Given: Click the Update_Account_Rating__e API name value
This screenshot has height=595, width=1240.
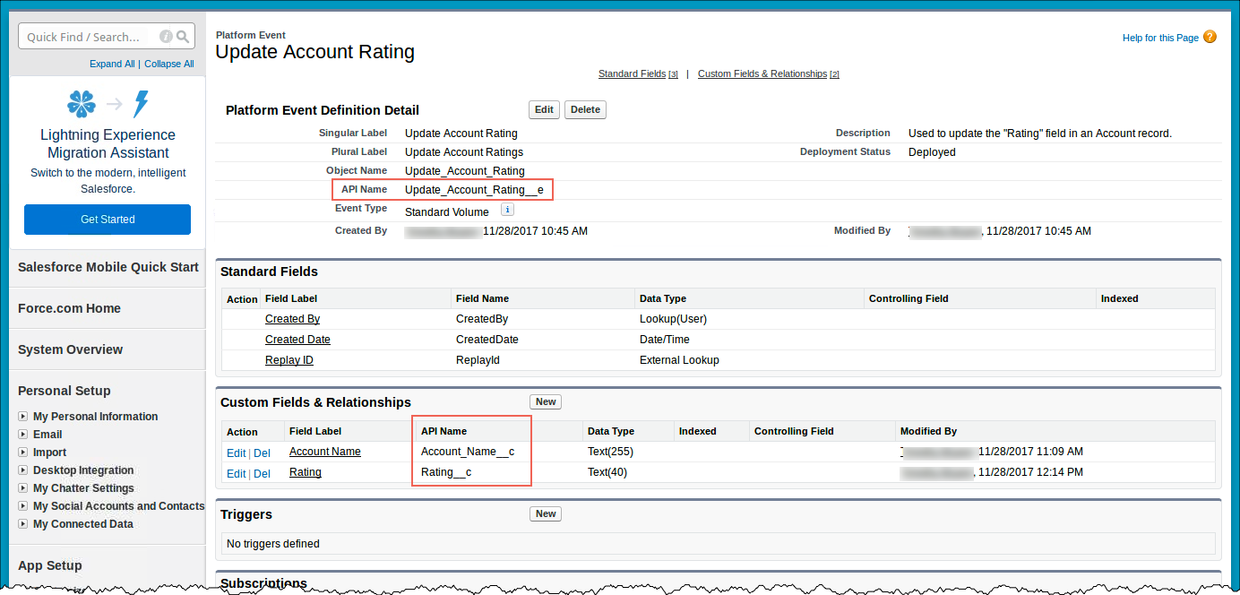Looking at the screenshot, I should [x=474, y=190].
